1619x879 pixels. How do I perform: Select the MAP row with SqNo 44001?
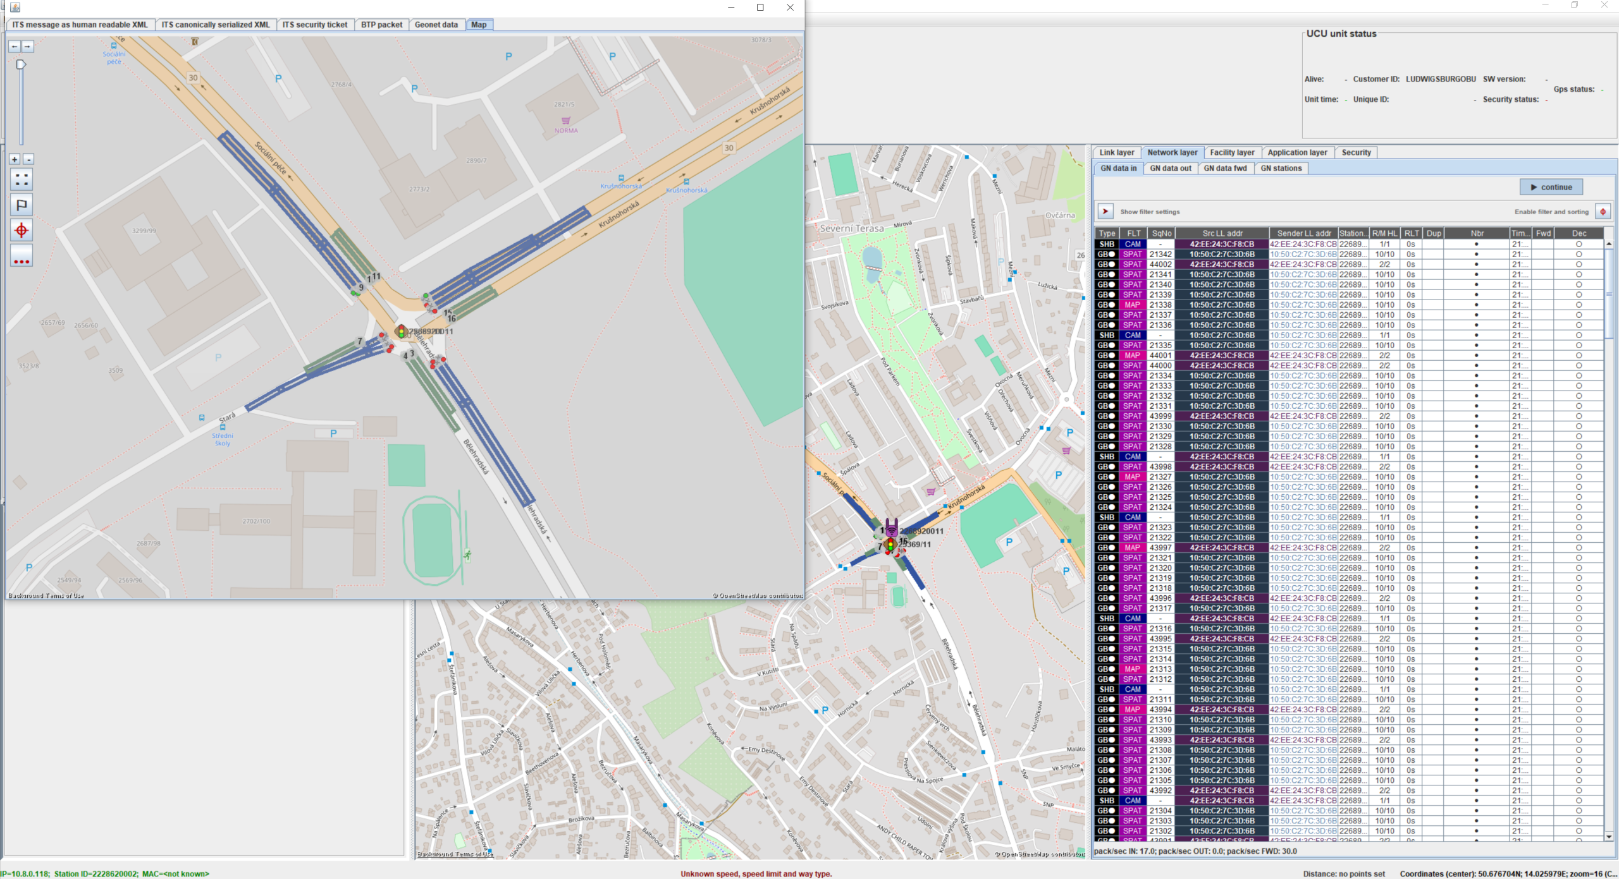point(1350,355)
